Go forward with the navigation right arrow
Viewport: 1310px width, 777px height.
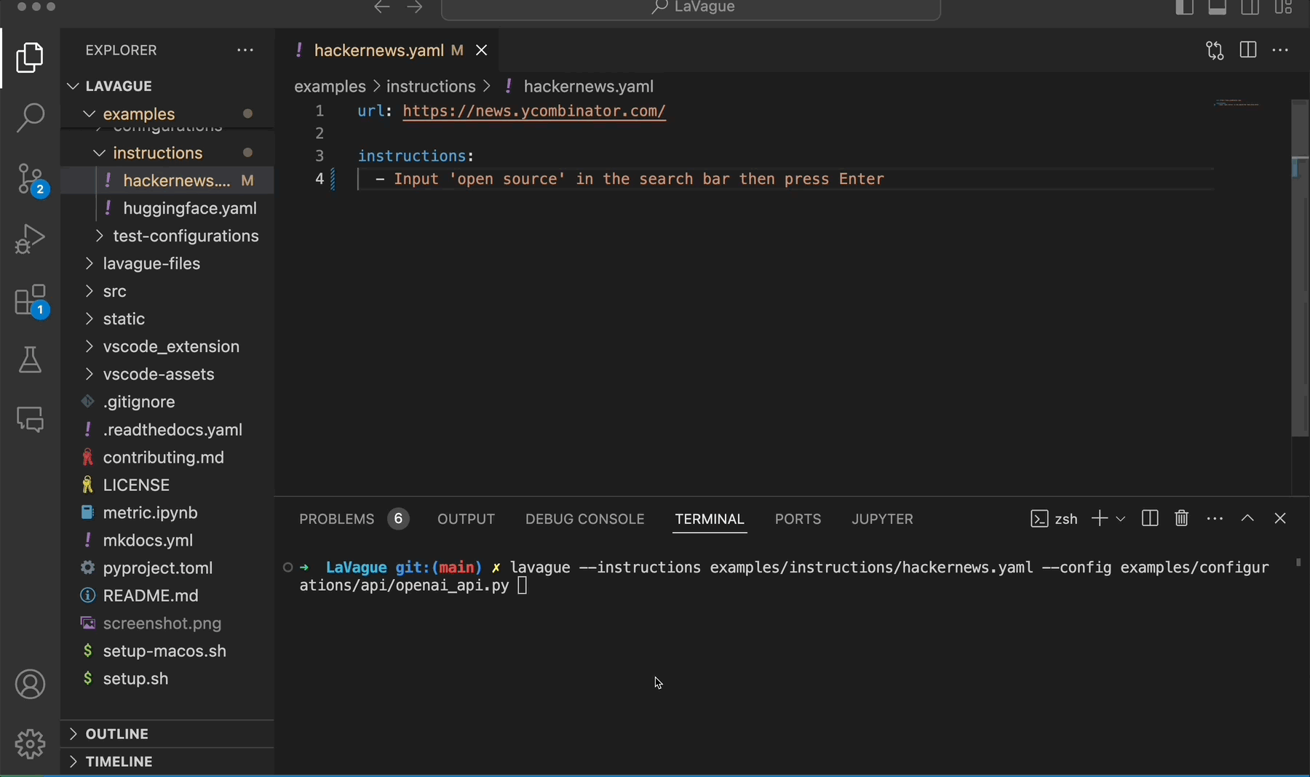click(x=415, y=7)
